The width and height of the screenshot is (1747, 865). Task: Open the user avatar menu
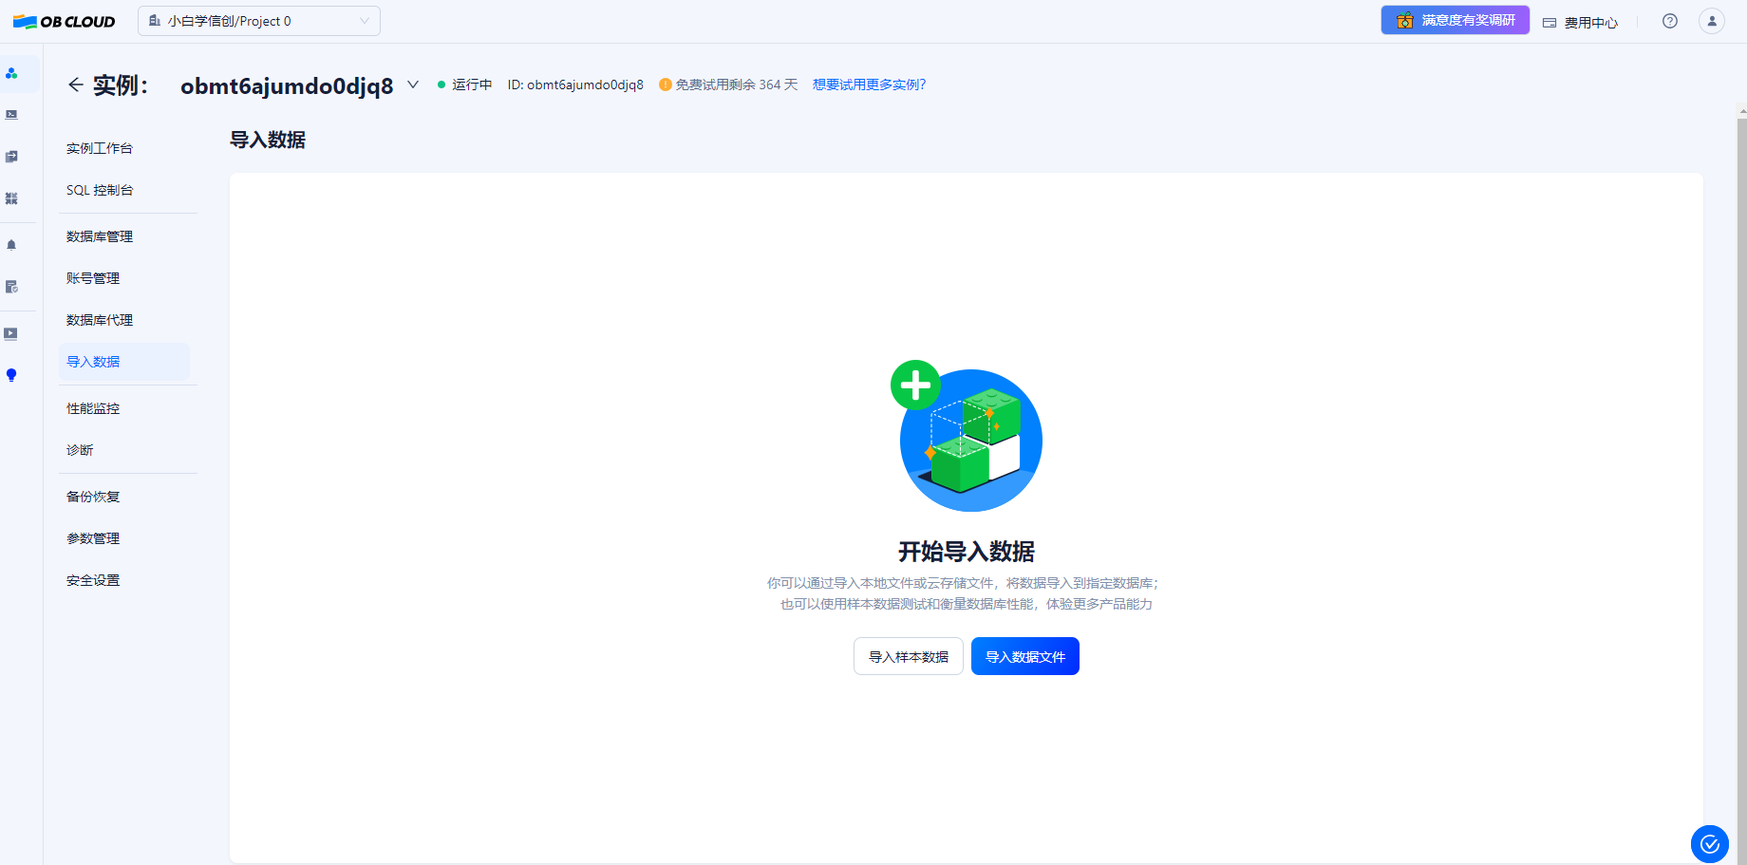pyautogui.click(x=1712, y=21)
